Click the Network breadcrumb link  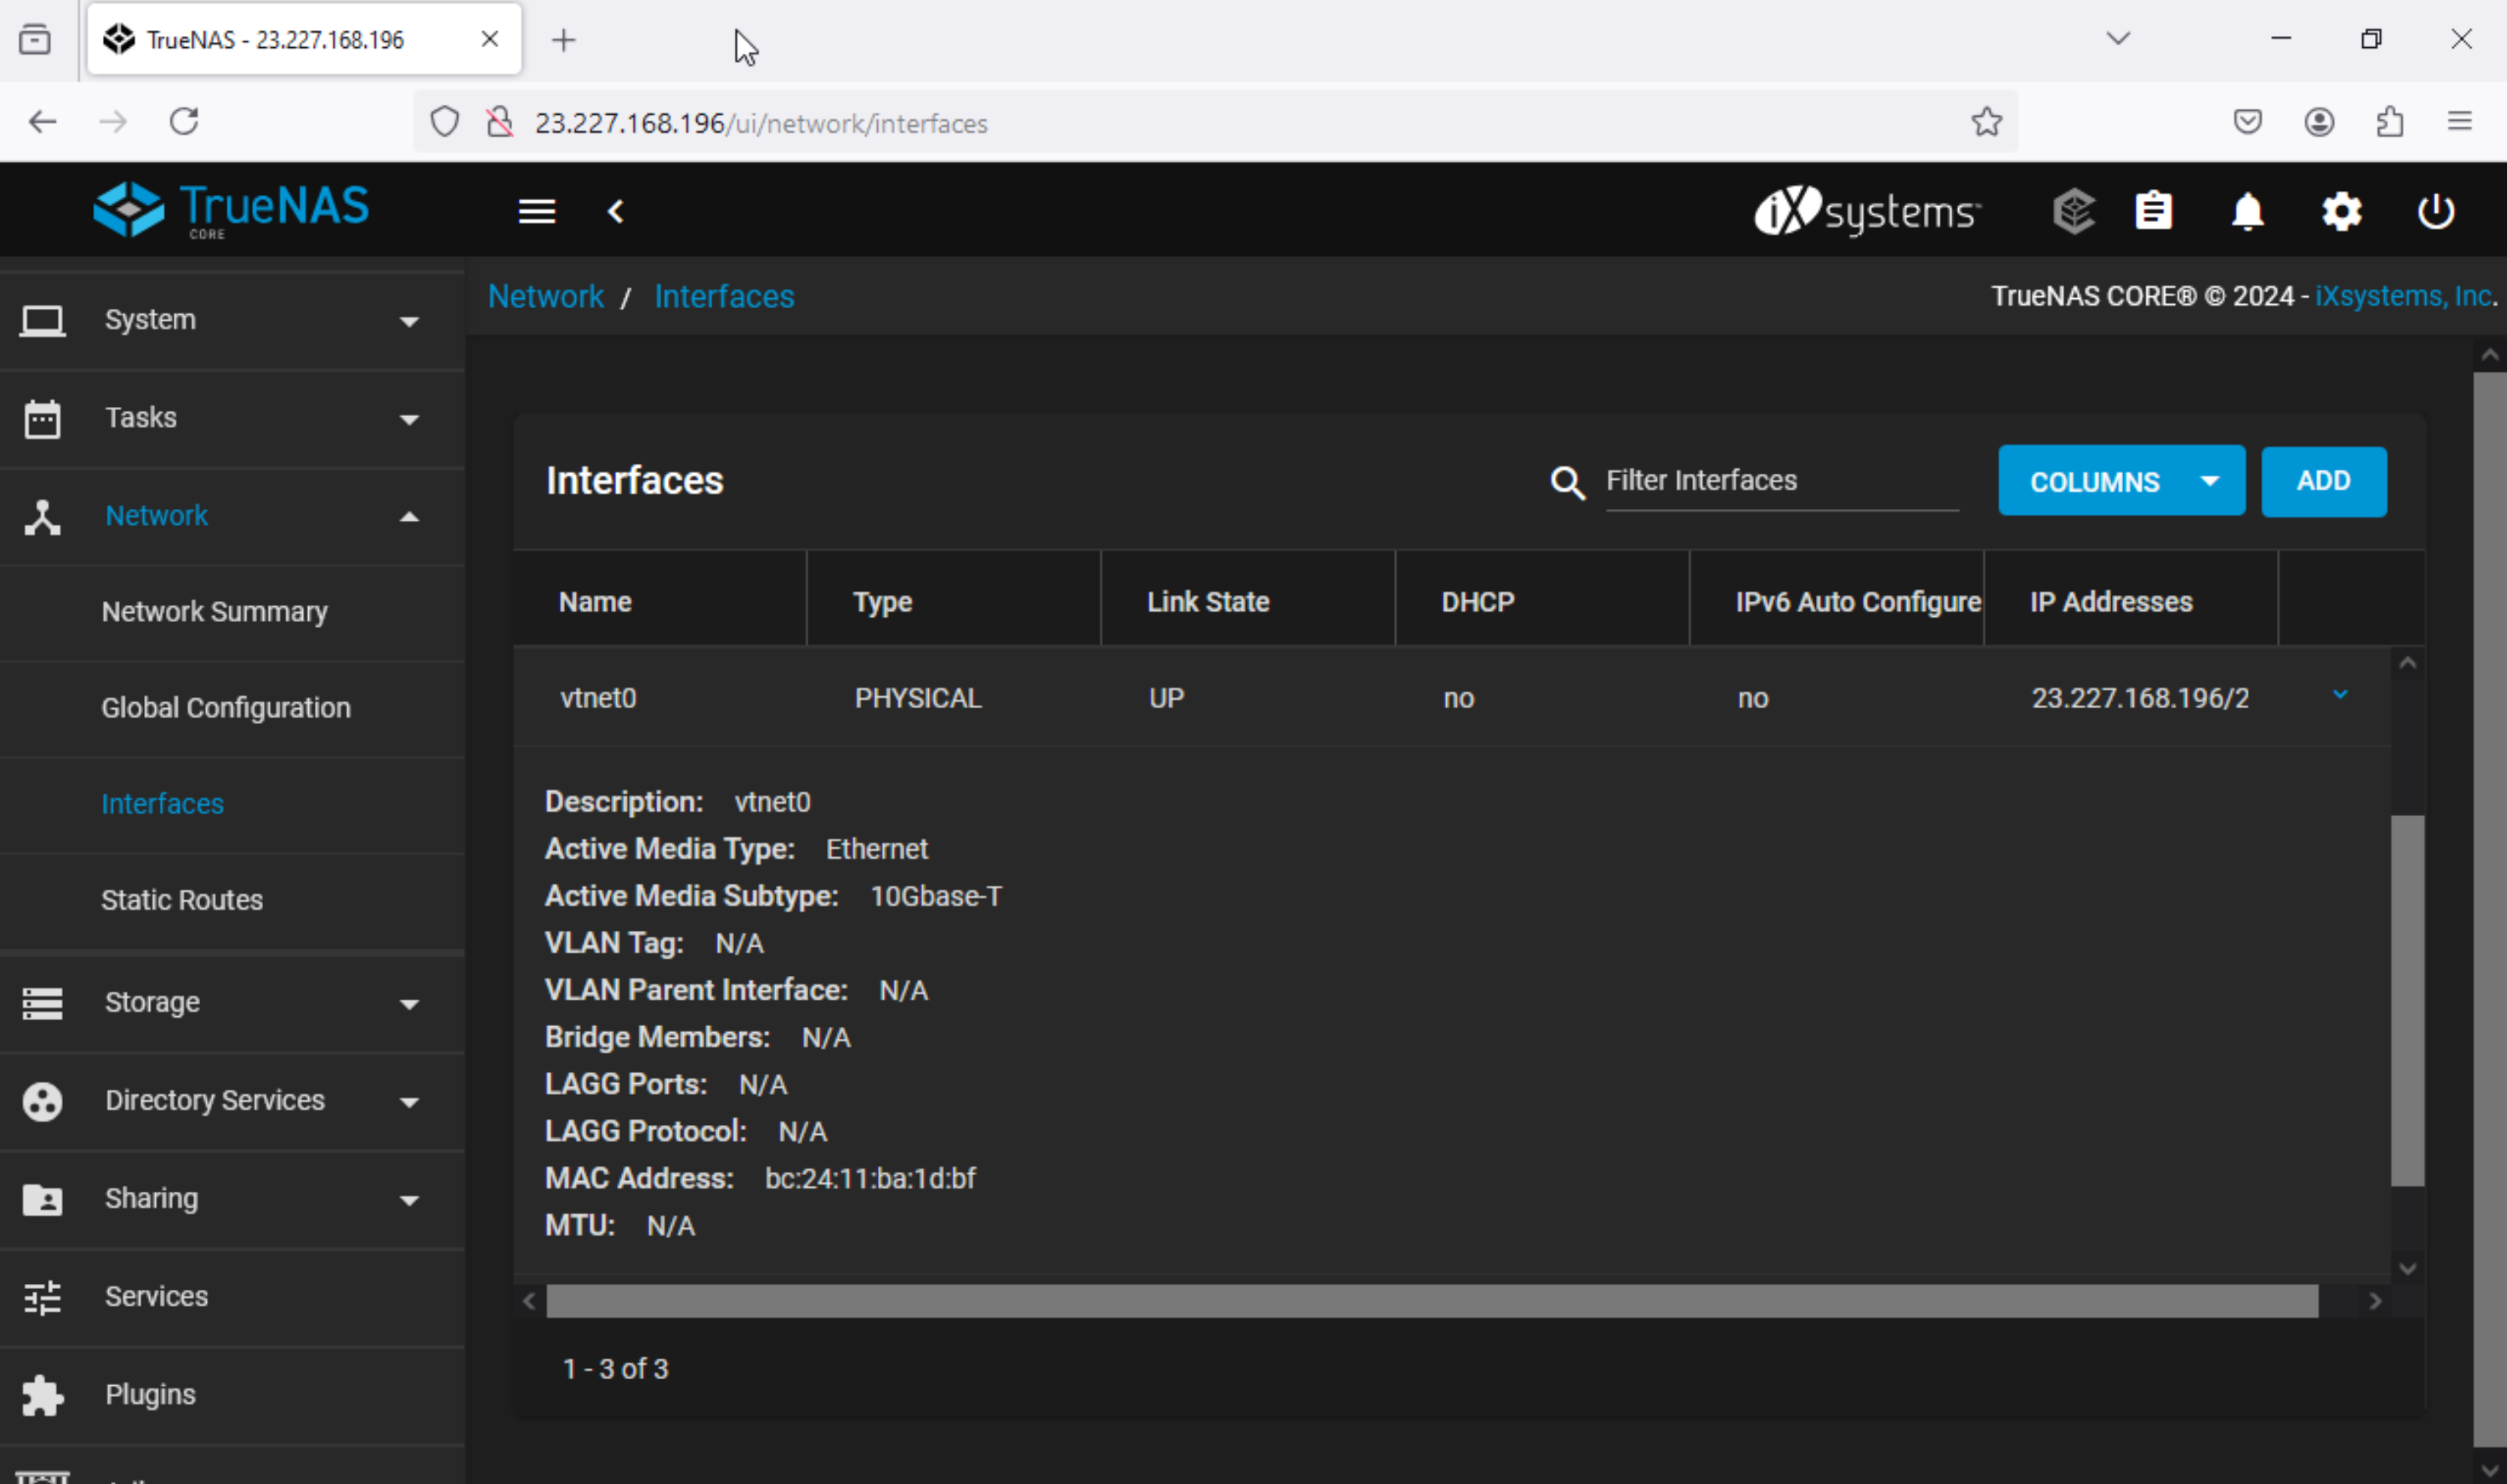point(546,296)
